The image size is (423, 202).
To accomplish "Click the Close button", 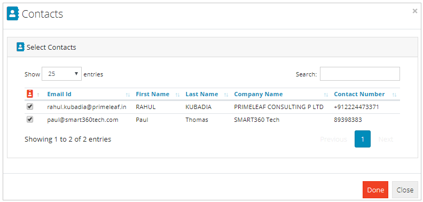I will coord(405,190).
